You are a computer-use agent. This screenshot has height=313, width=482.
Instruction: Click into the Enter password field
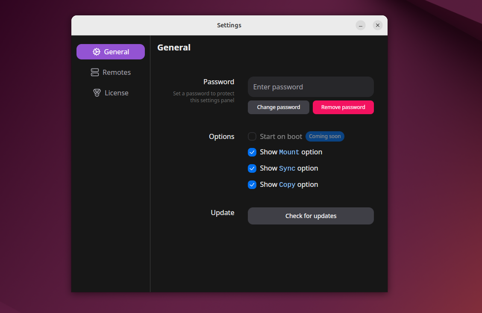point(311,87)
